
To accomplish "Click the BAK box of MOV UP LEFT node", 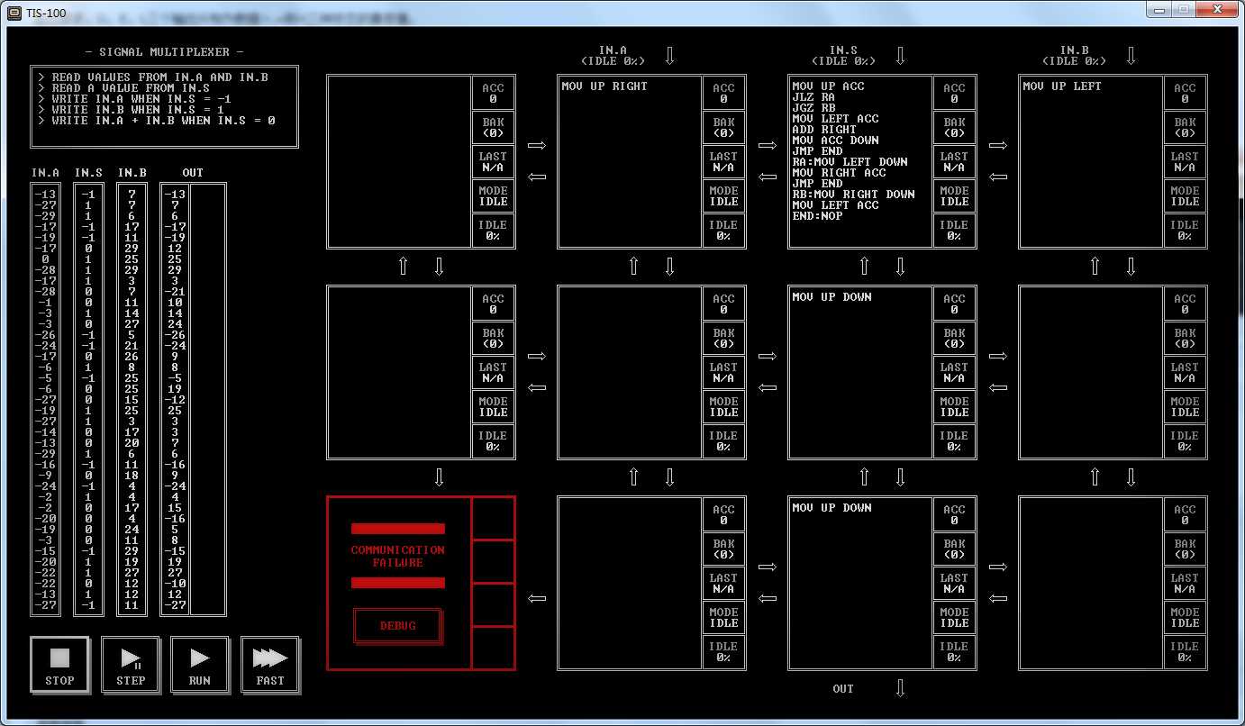I will (1186, 127).
